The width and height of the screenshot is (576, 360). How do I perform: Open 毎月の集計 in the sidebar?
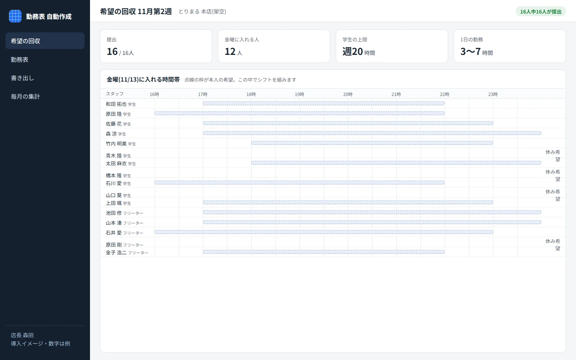coord(45,96)
